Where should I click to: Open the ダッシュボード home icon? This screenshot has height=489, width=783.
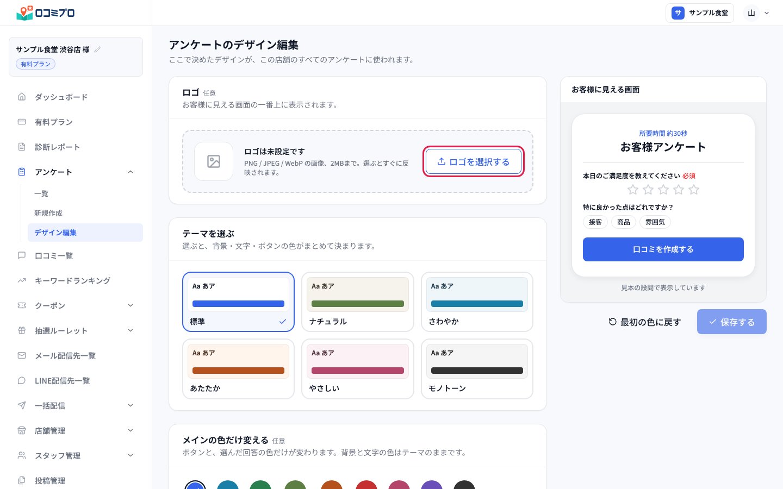[22, 97]
